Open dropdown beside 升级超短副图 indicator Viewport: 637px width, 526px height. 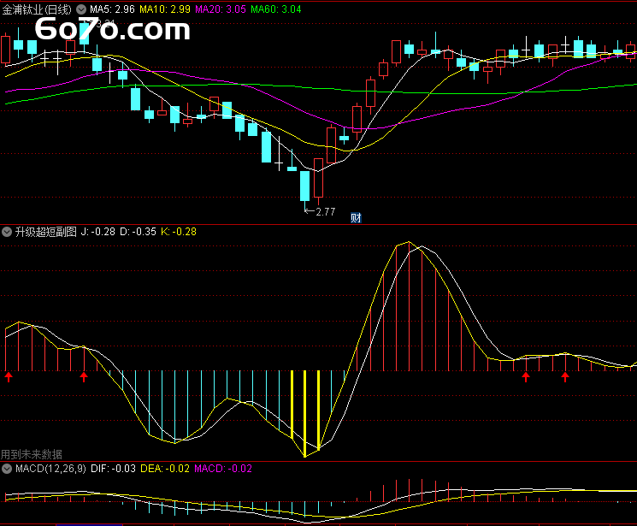(7, 232)
